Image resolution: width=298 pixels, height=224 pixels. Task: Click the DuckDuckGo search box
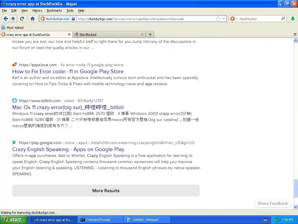point(259,19)
